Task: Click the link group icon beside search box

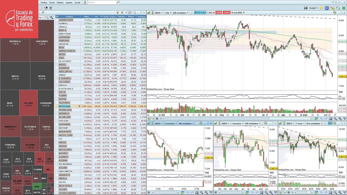Action: [85, 2]
